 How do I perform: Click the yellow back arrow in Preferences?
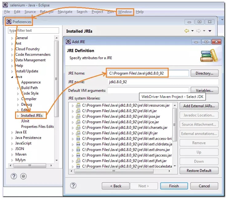point(186,31)
